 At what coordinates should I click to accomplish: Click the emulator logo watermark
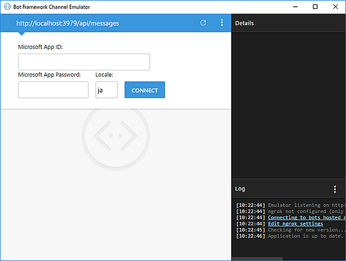tap(116, 135)
